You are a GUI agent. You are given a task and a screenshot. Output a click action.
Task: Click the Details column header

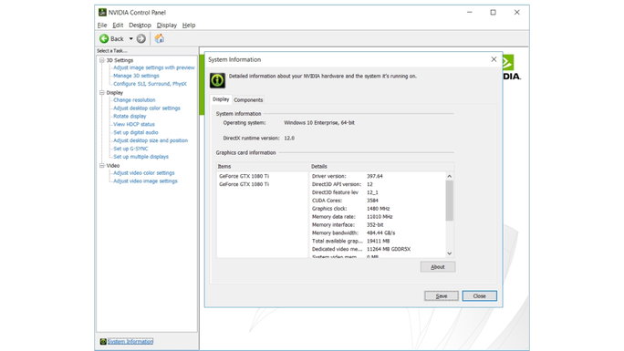click(381, 166)
